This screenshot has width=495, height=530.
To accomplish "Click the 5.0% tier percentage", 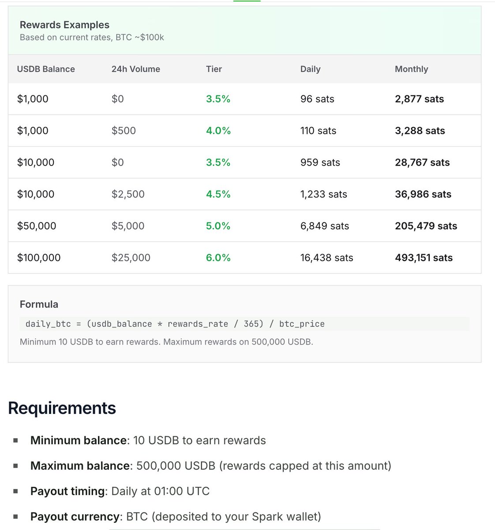I will [218, 226].
